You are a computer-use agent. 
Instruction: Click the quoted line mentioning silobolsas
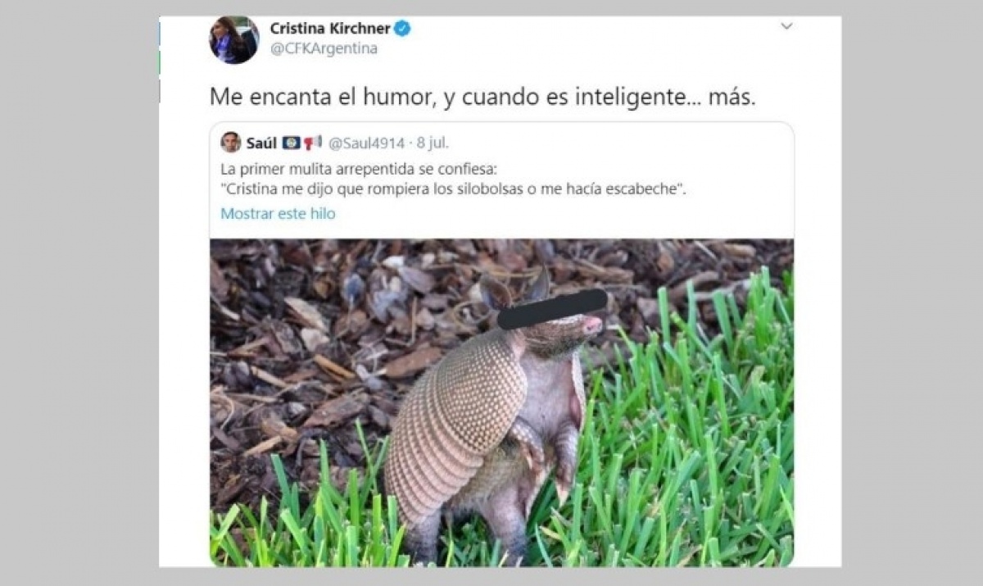tap(453, 190)
